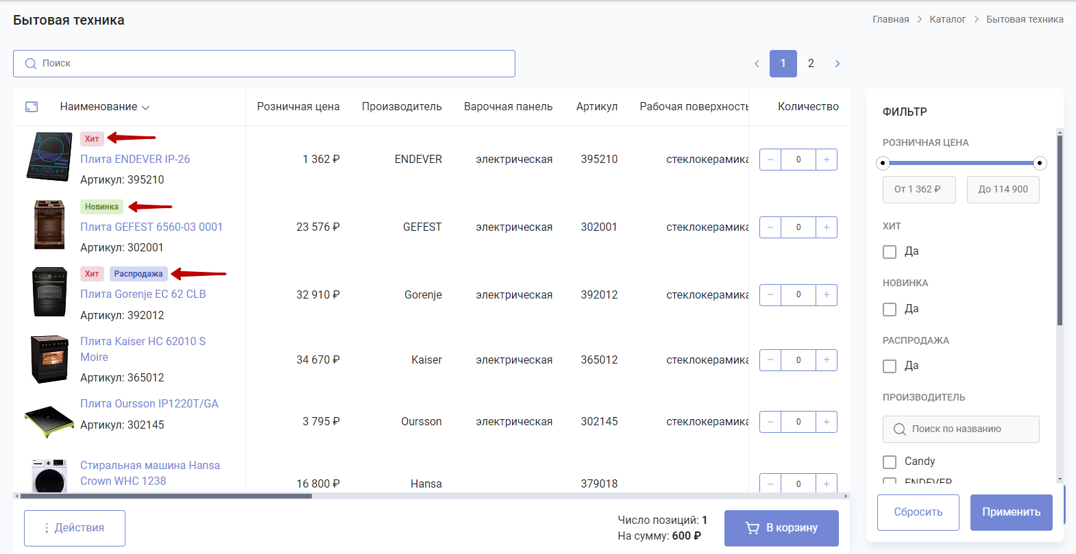Click the Распродажа badge on Плита Gorenje

(x=138, y=274)
